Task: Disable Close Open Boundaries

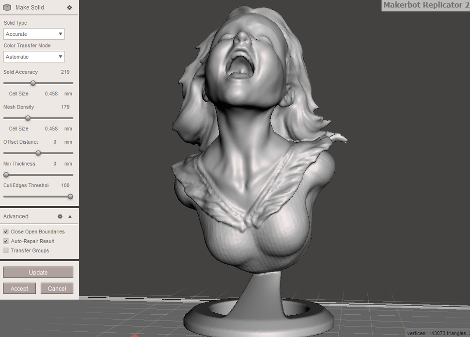Action: click(5, 231)
